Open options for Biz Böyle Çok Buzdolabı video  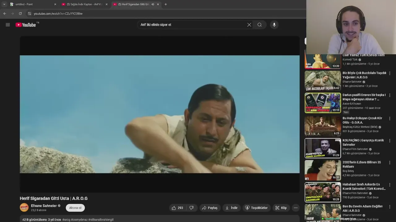coord(390,73)
